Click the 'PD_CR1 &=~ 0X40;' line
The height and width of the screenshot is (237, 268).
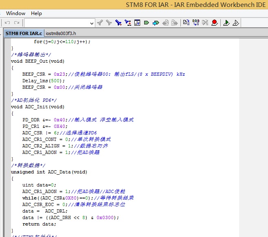point(45,126)
